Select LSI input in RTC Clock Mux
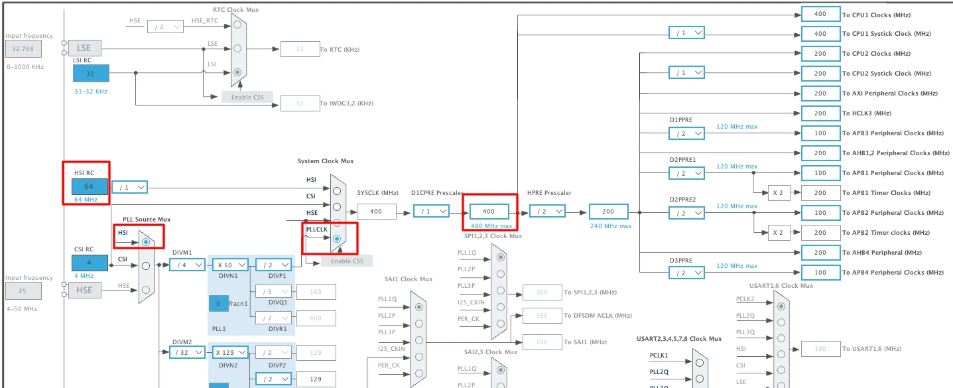 pyautogui.click(x=237, y=72)
